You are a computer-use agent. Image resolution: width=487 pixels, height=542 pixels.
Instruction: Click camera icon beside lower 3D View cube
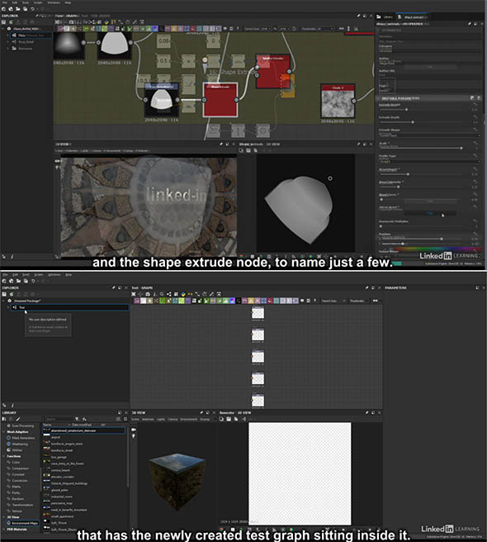pos(134,430)
